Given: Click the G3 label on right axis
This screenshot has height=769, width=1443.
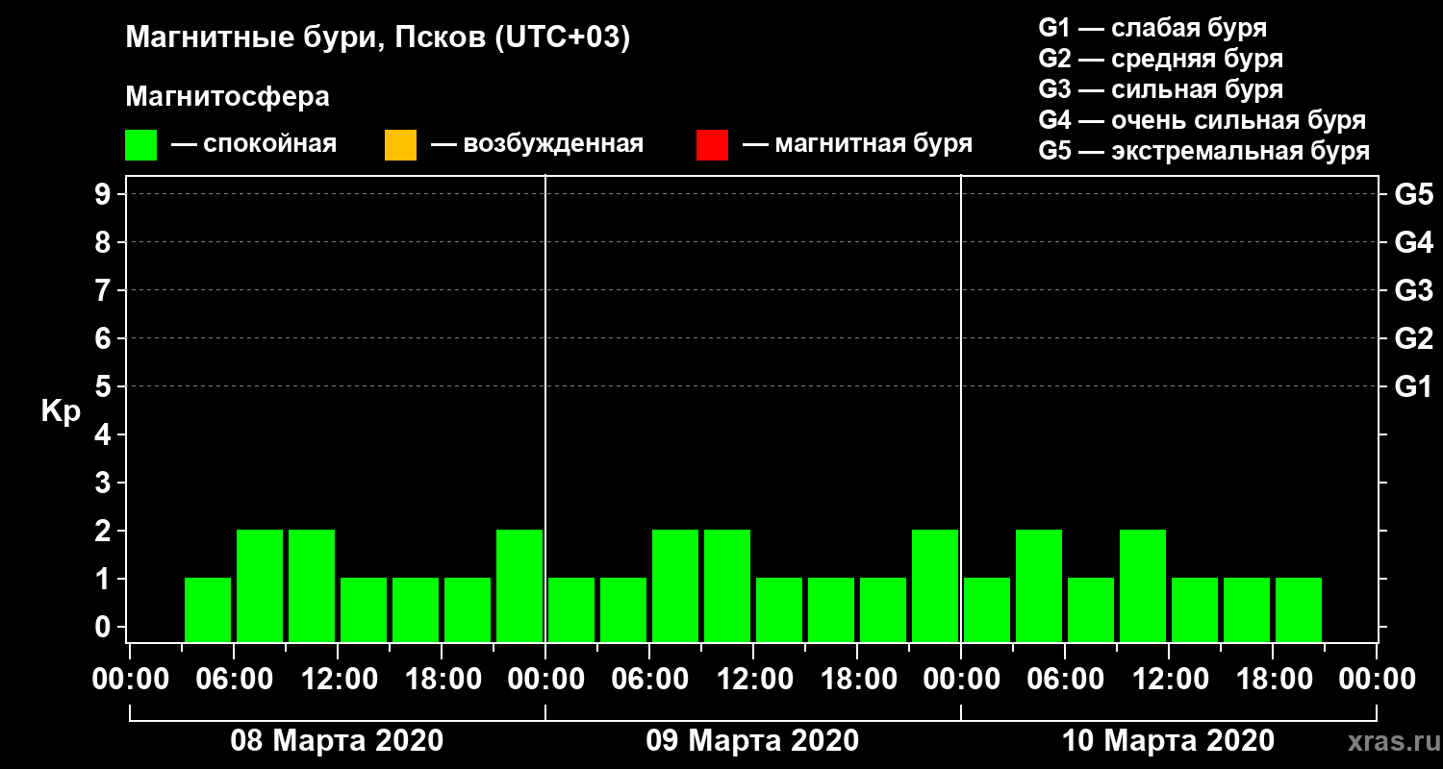Looking at the screenshot, I should click(1413, 290).
